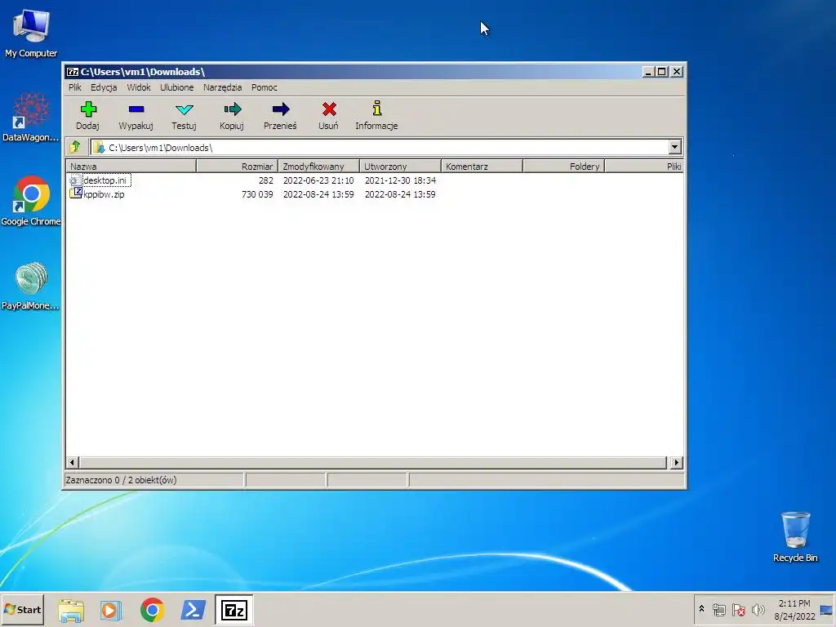Click the network tray icon
The width and height of the screenshot is (836, 627).
tap(719, 610)
